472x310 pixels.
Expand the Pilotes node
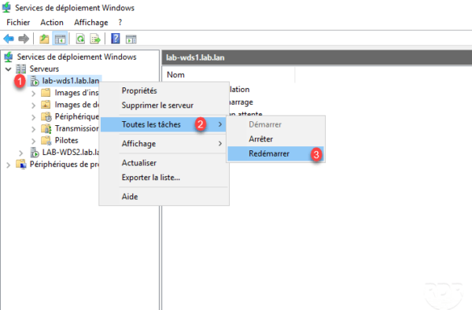[x=33, y=141]
